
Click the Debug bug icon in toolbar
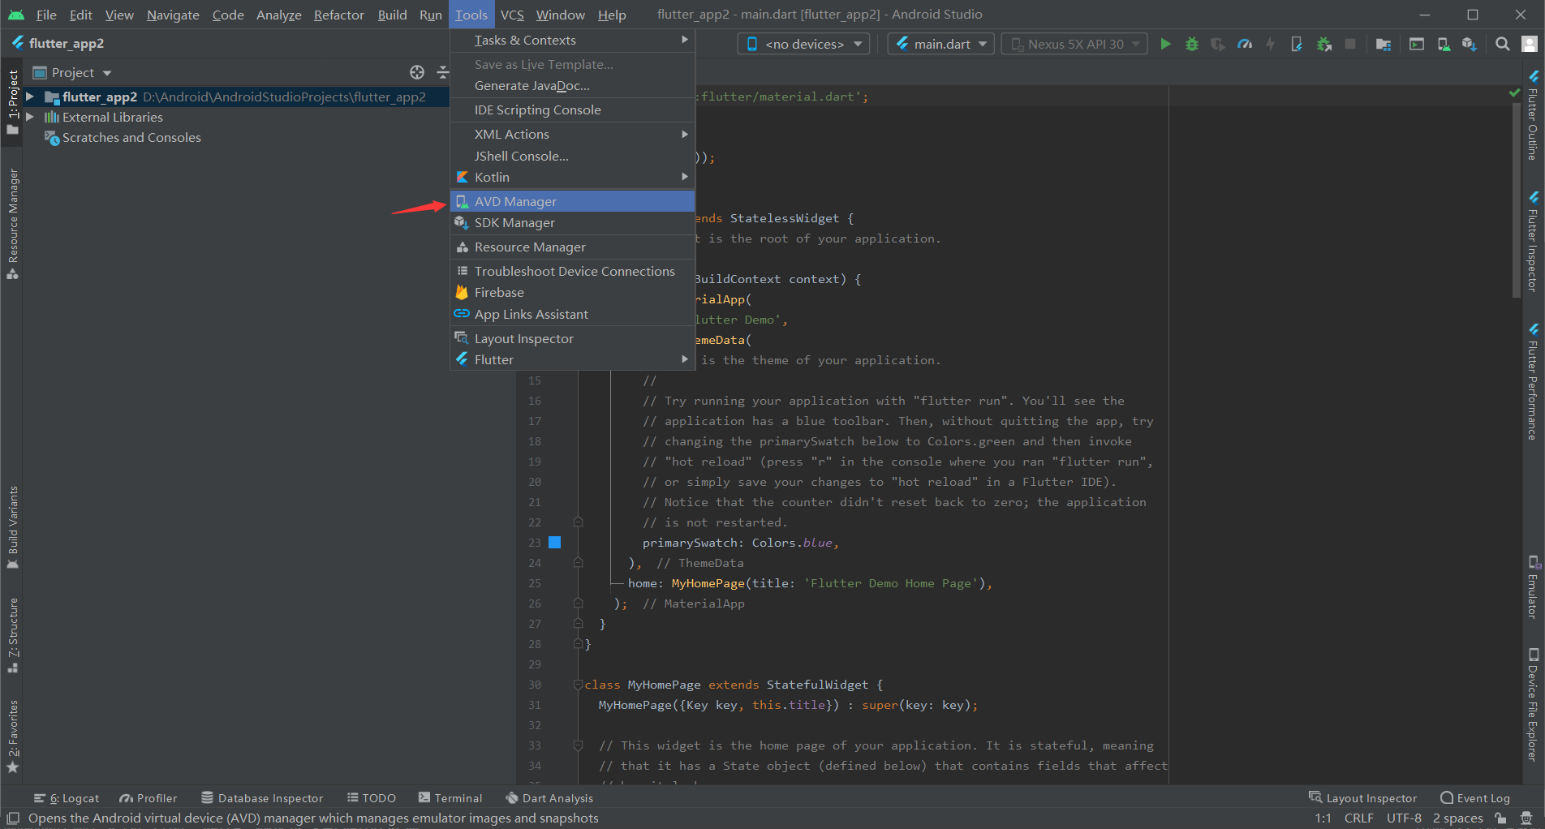point(1192,44)
